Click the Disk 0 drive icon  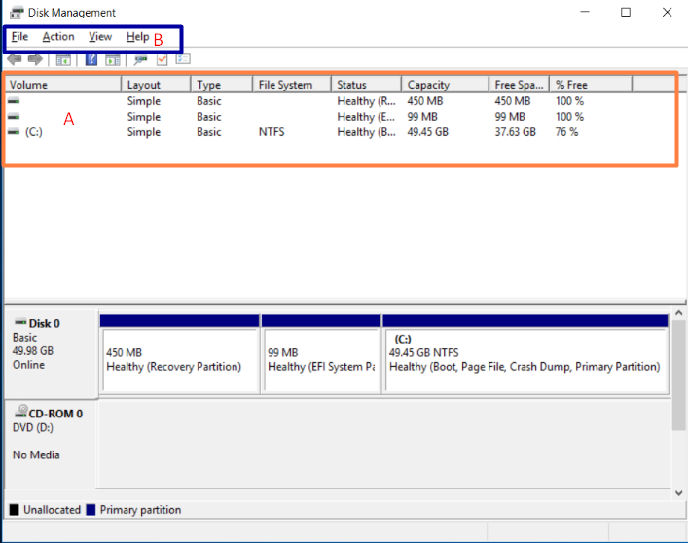coord(20,322)
